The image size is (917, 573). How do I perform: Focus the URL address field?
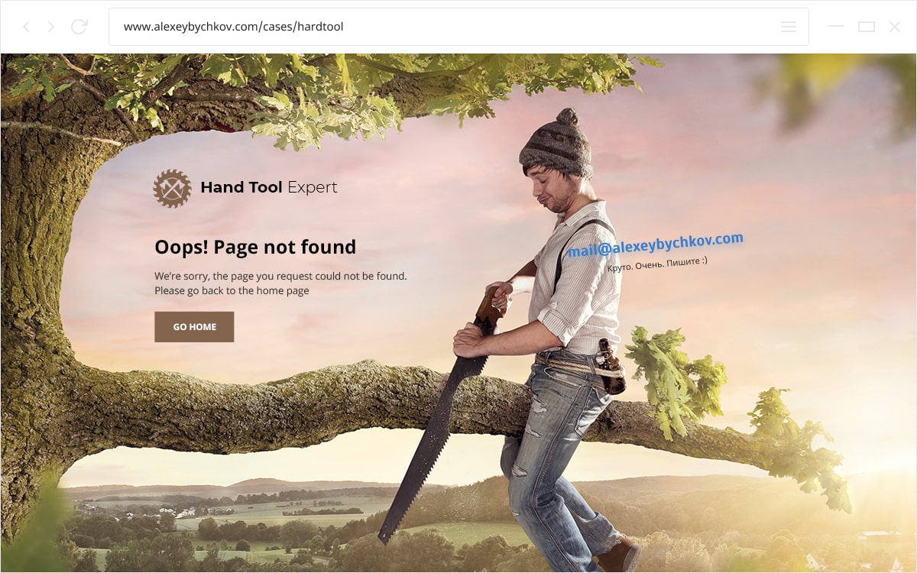click(x=443, y=27)
